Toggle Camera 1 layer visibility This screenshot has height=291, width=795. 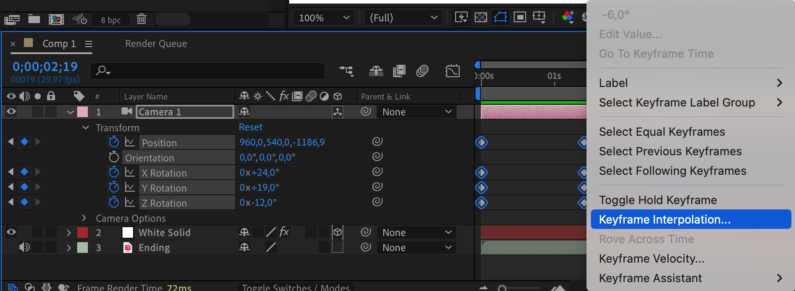(x=11, y=112)
